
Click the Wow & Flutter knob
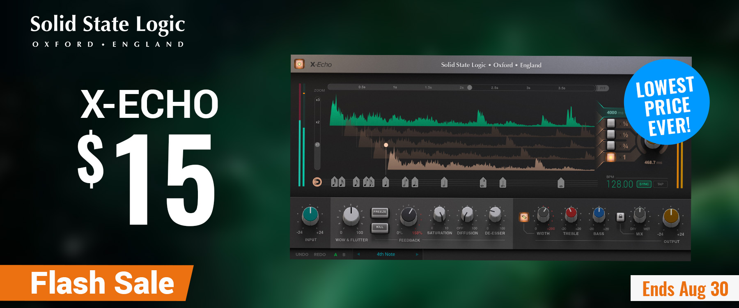[351, 216]
